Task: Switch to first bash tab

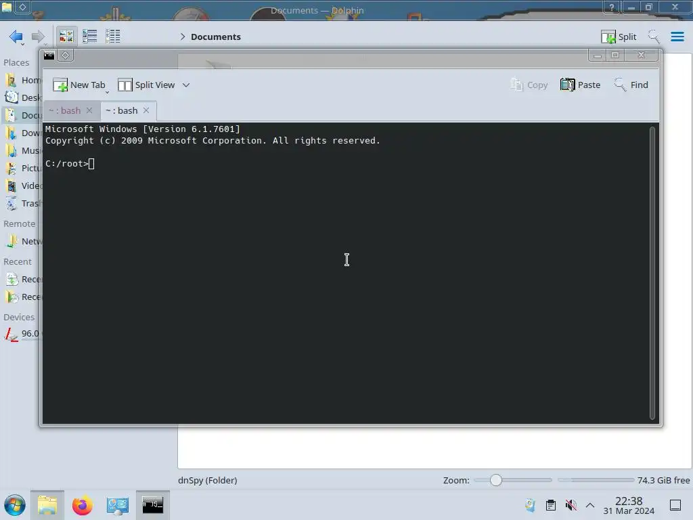Action: [64, 110]
